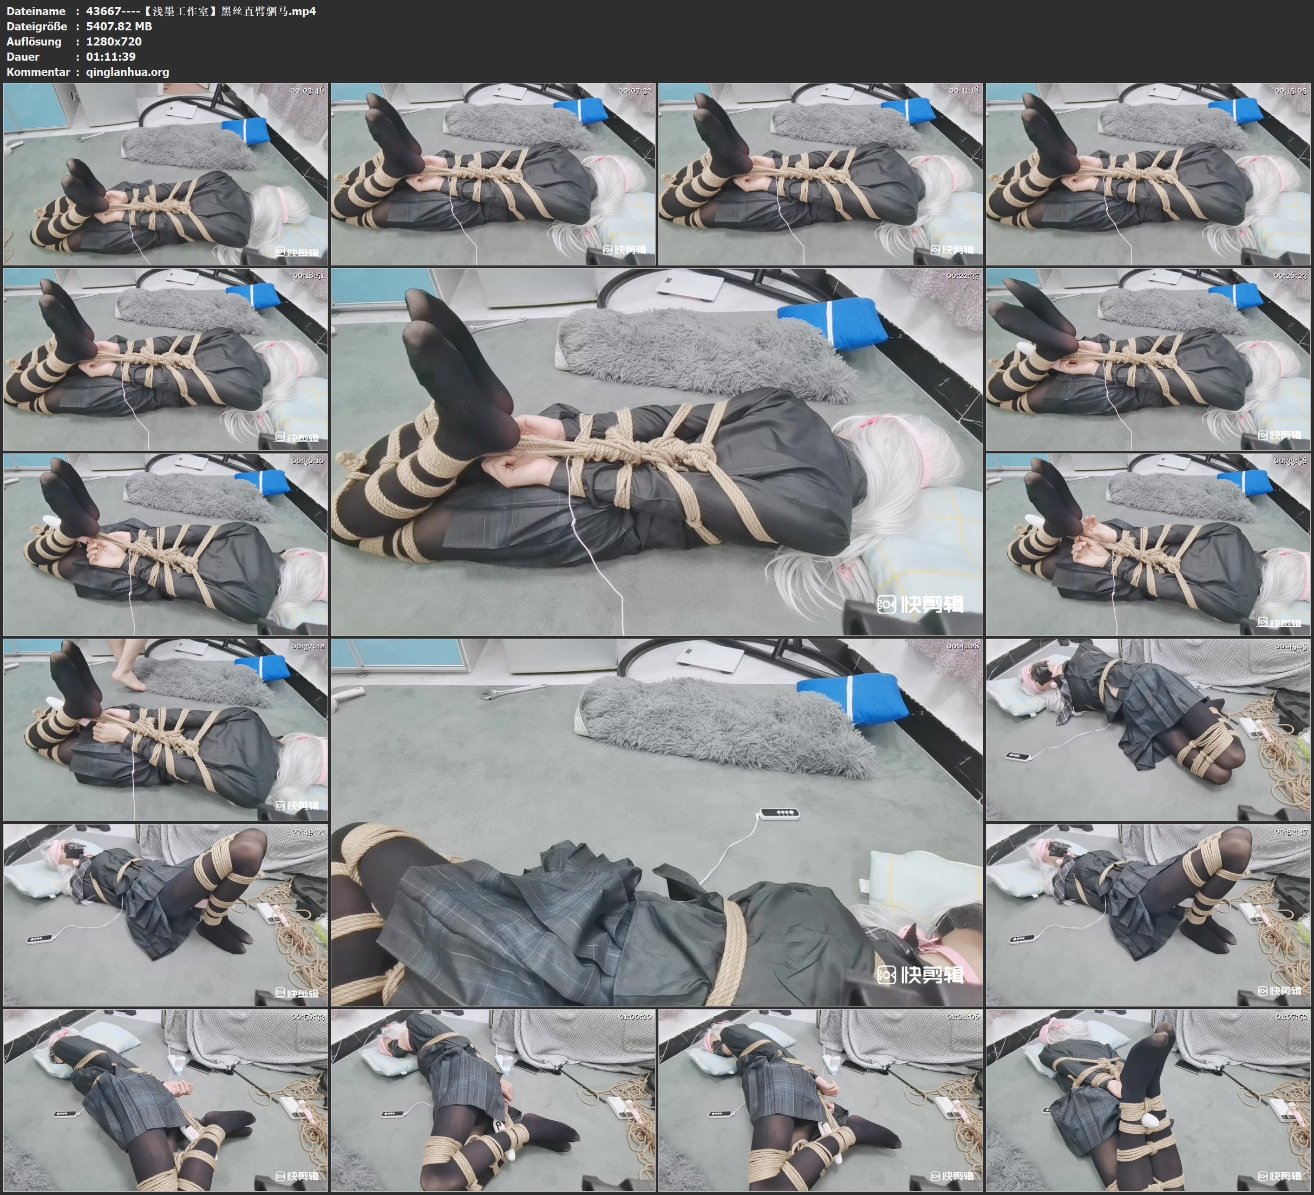The image size is (1314, 1195).
Task: Select the 01:04:06 frame
Action: [x=820, y=1100]
